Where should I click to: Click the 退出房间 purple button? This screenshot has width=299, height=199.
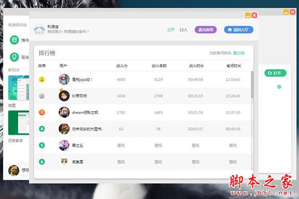coord(205,30)
